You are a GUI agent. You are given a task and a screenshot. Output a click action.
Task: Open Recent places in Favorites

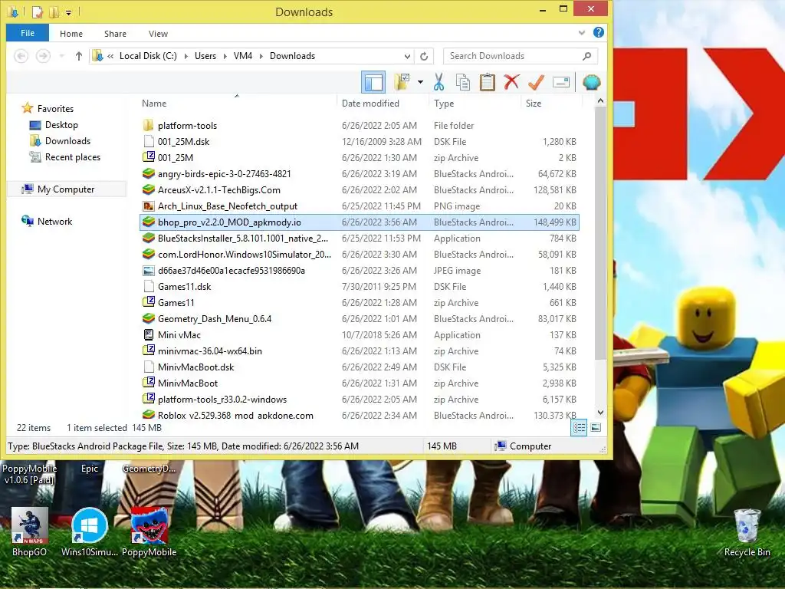pos(73,156)
